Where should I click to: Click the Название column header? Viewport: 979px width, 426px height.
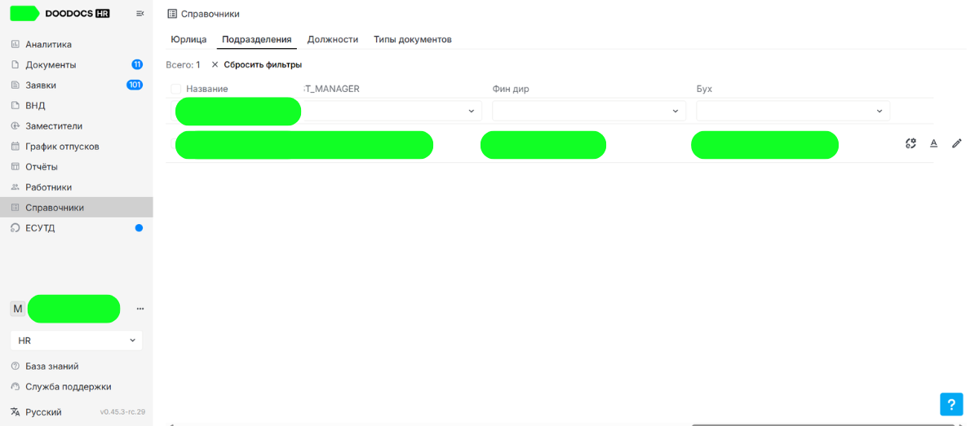207,89
